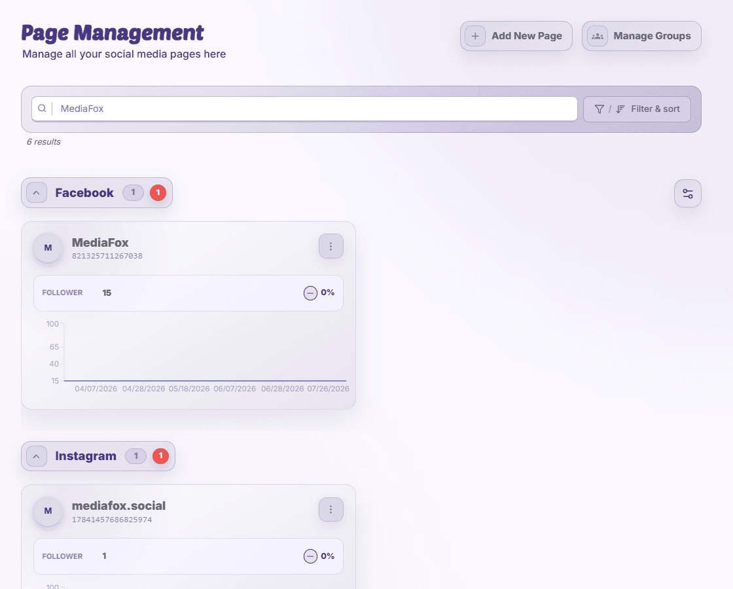The height and width of the screenshot is (589, 733).
Task: Click page ID 821325711267038
Action: [107, 256]
